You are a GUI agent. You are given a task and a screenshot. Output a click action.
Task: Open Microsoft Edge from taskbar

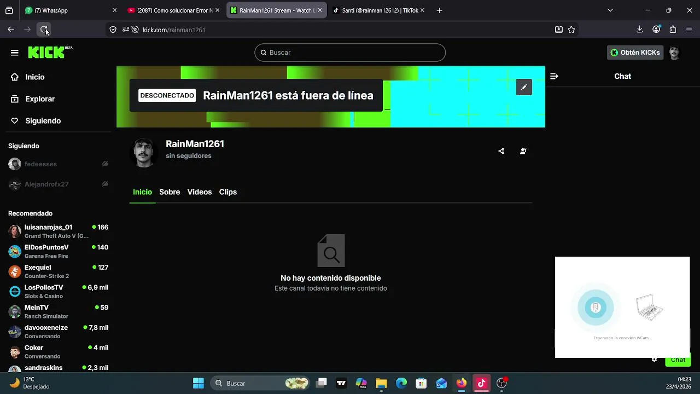coord(401,383)
